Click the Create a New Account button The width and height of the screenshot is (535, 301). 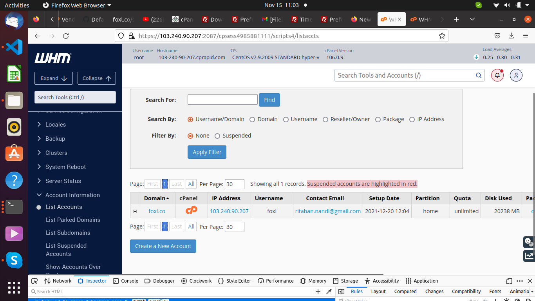(163, 246)
